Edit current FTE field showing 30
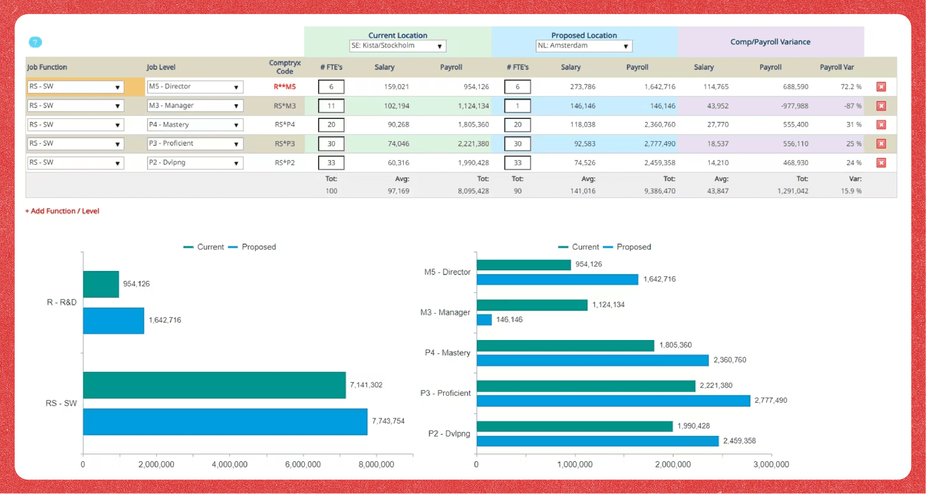The width and height of the screenshot is (926, 494). (x=331, y=144)
